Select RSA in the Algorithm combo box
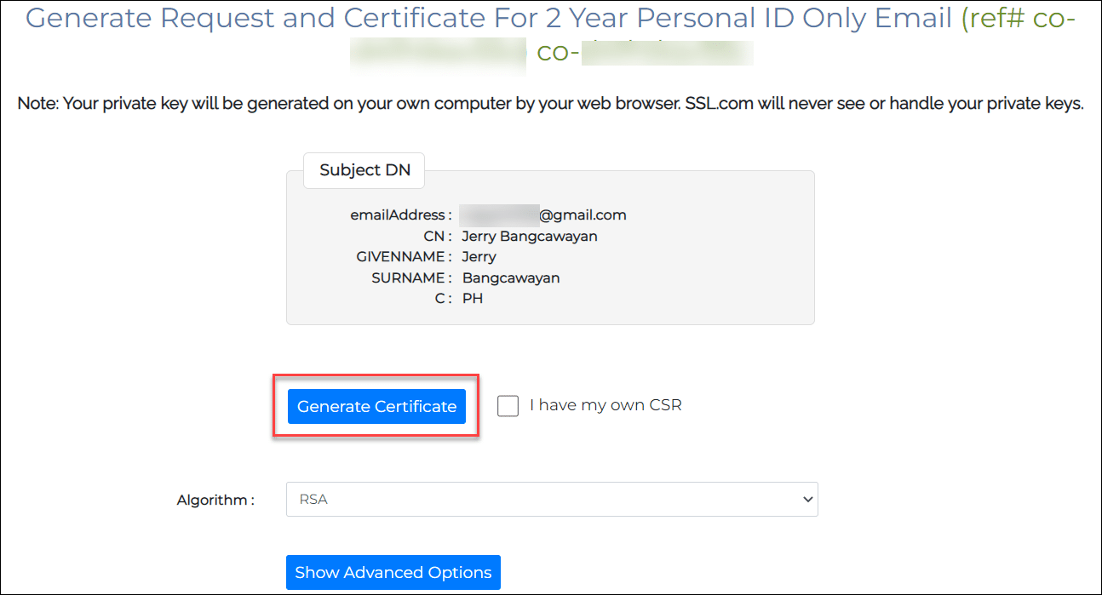The height and width of the screenshot is (595, 1102). [551, 500]
